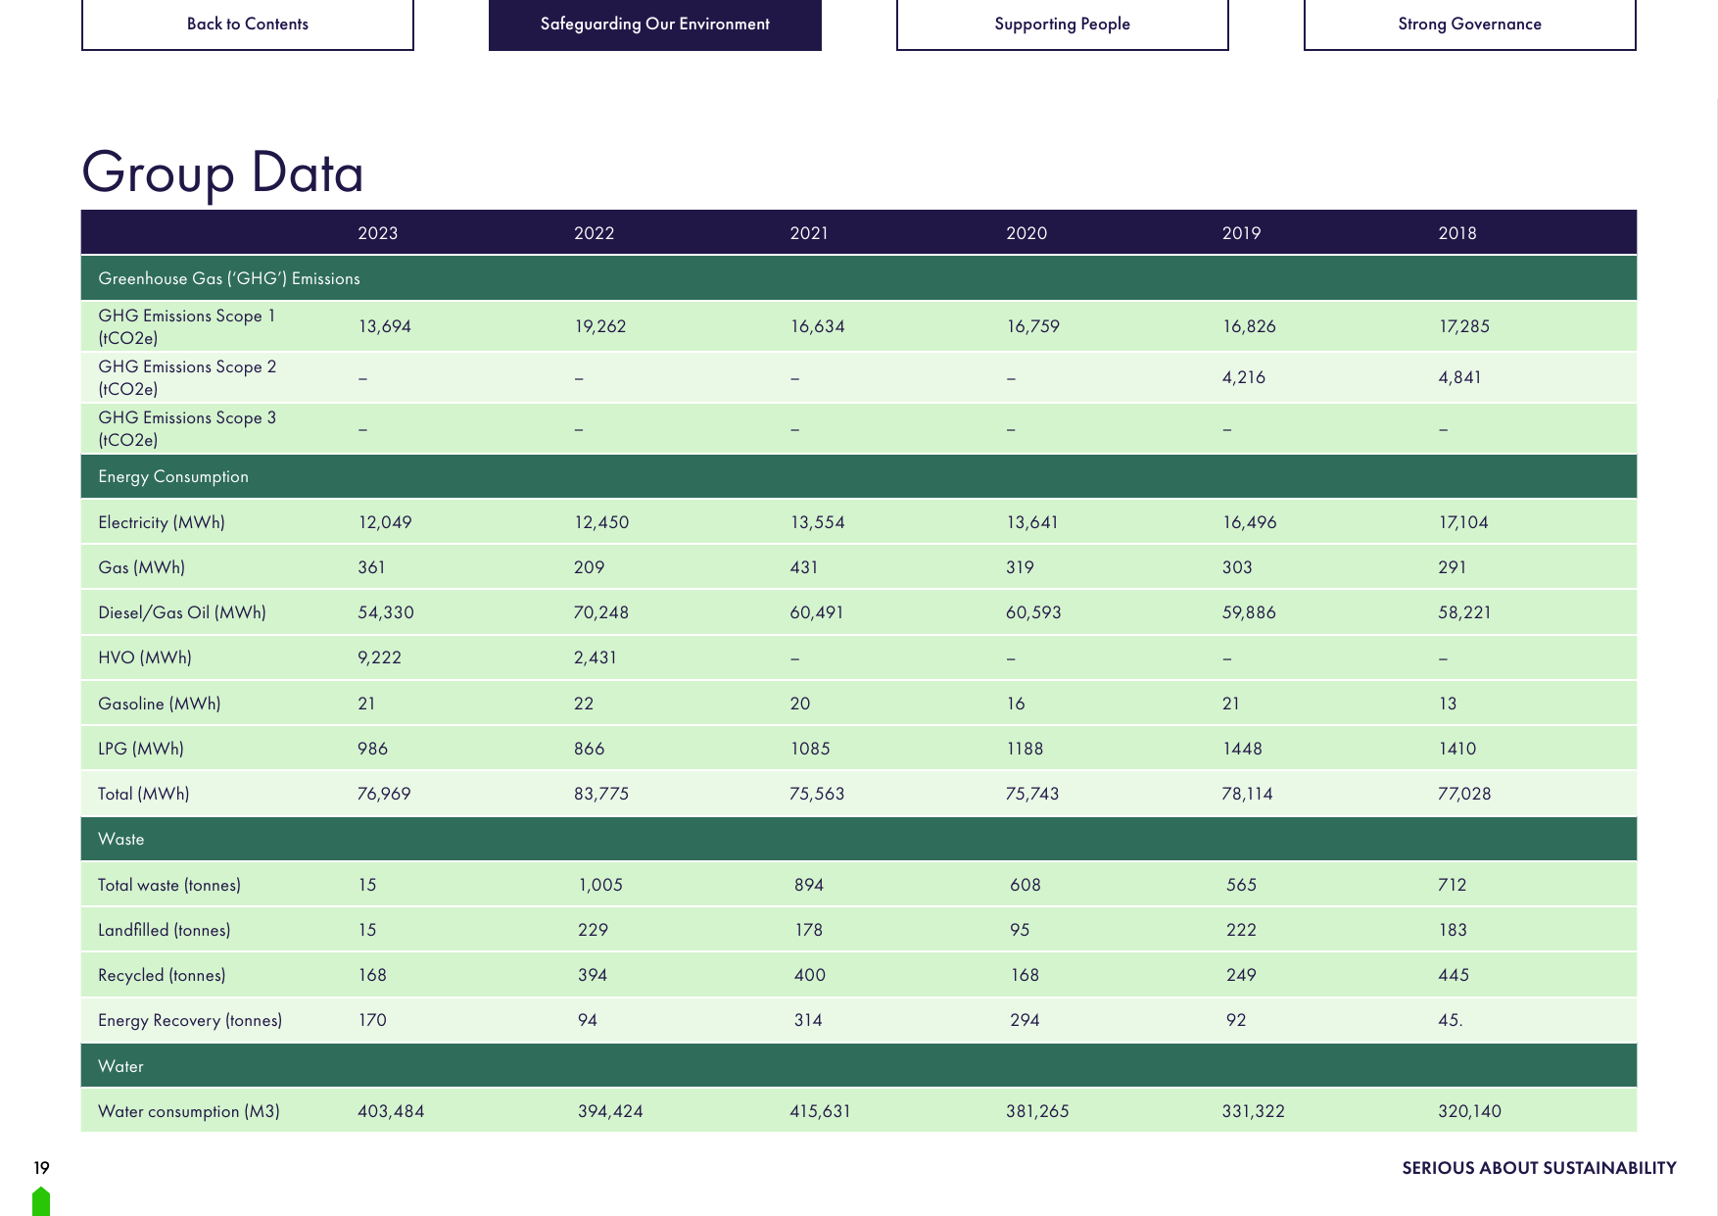Click LPG value 1448

click(x=1242, y=749)
